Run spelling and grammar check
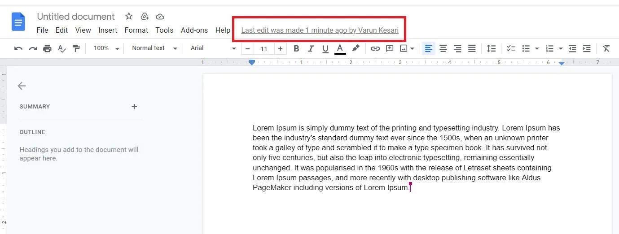 [x=61, y=48]
